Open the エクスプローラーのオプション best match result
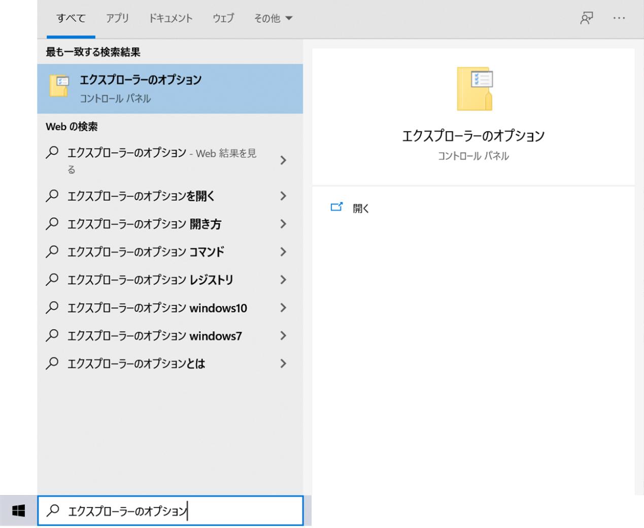This screenshot has height=528, width=644. 170,89
